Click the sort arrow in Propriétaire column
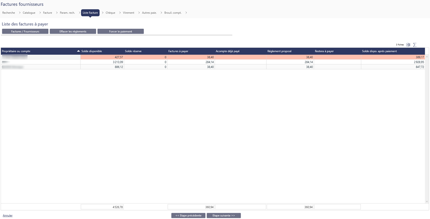Viewport: 430px width, 219px height. [x=78, y=51]
